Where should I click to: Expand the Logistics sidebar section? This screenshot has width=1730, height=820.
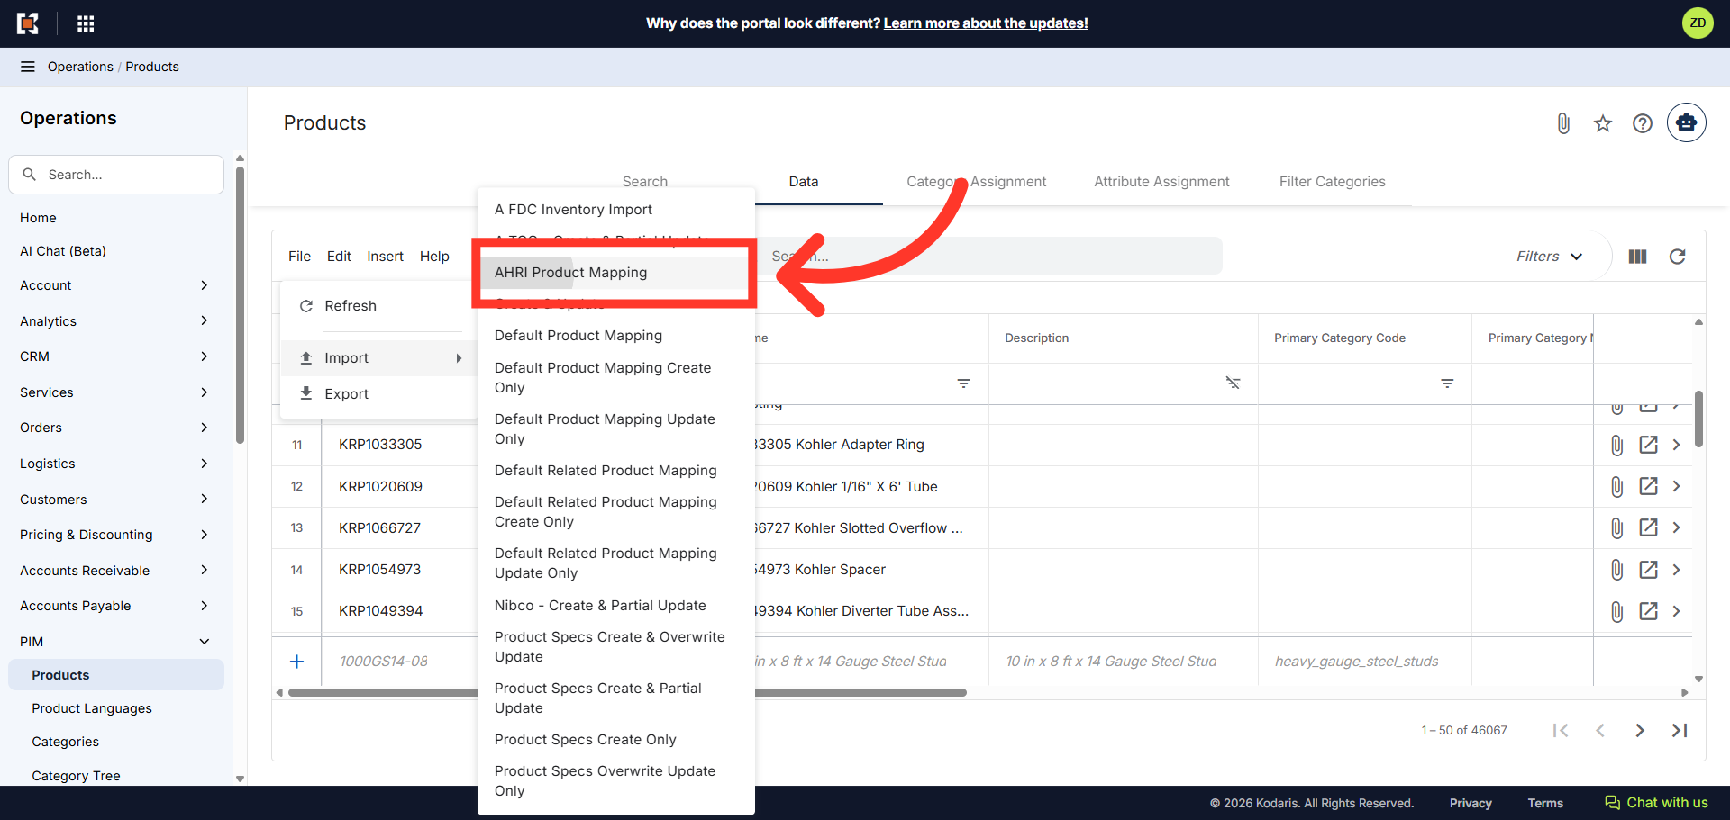(204, 464)
